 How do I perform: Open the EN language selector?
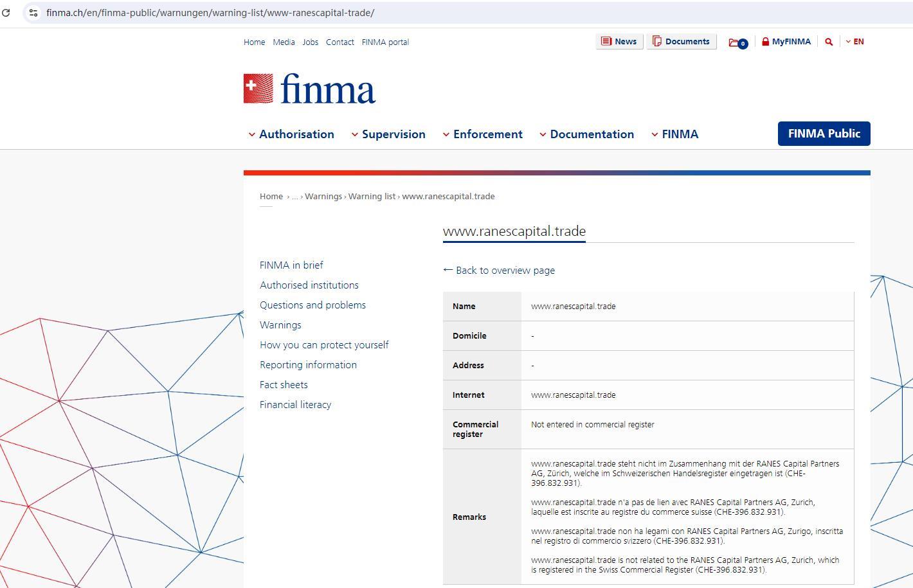(x=854, y=42)
